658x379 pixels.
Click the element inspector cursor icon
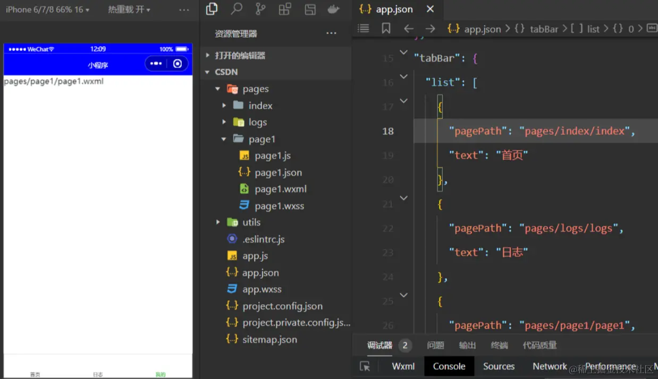pos(365,366)
